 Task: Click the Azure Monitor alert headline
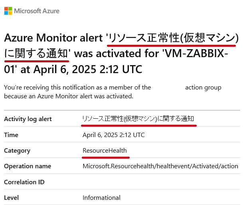(x=121, y=54)
